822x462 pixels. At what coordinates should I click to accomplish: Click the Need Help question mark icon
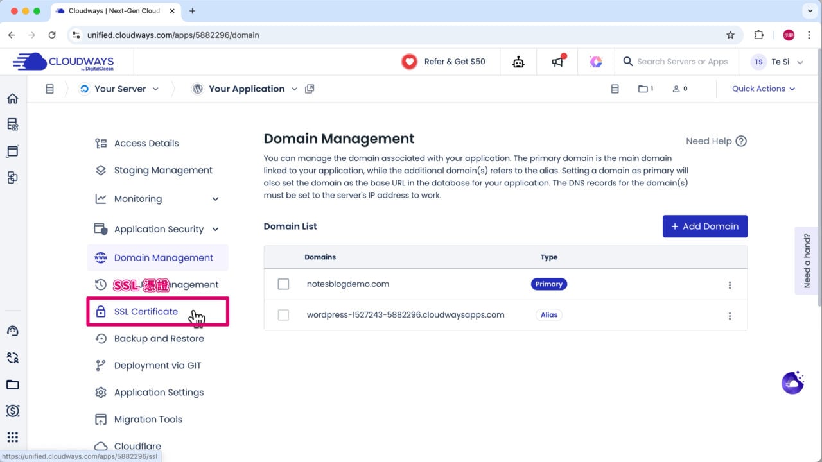(x=740, y=141)
